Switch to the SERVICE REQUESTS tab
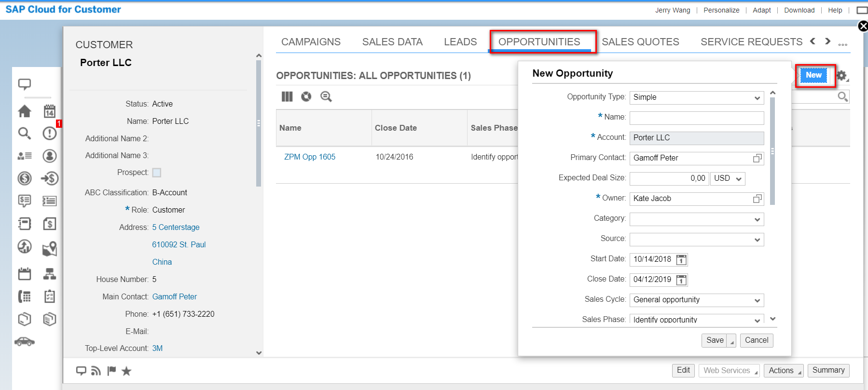The height and width of the screenshot is (390, 868). click(x=751, y=42)
